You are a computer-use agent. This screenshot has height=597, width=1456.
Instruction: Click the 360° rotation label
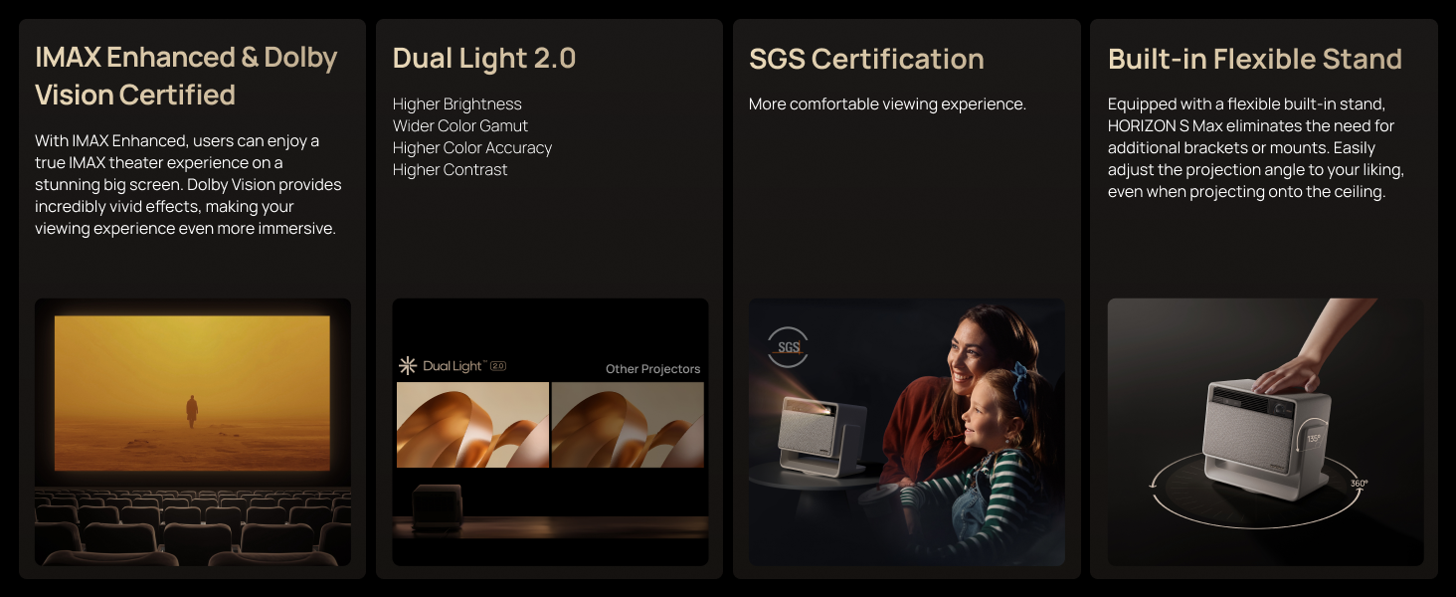pos(1359,483)
